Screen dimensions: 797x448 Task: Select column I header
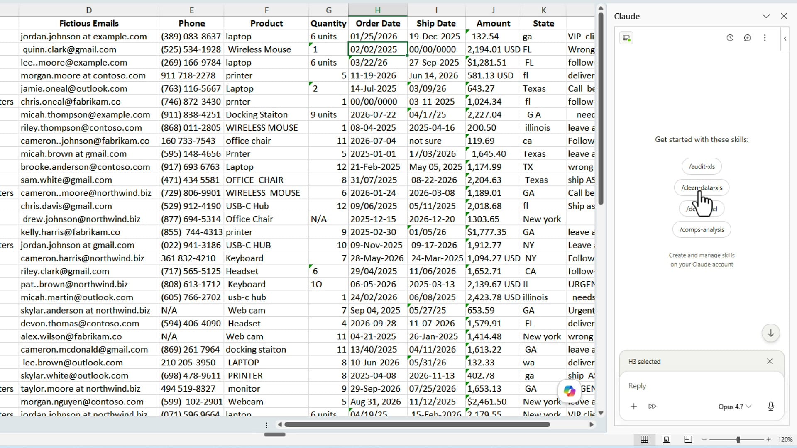click(x=436, y=10)
